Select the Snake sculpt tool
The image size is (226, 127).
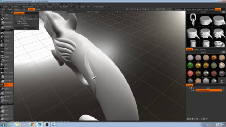pos(7,85)
